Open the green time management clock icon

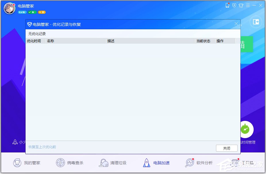click(x=246, y=129)
